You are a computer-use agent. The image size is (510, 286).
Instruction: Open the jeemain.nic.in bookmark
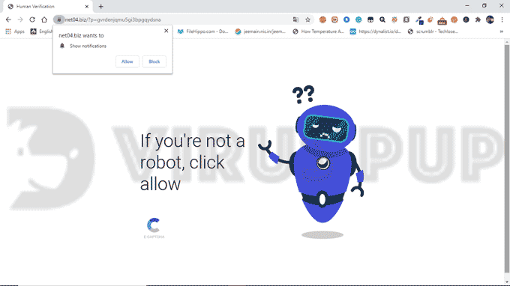[260, 31]
